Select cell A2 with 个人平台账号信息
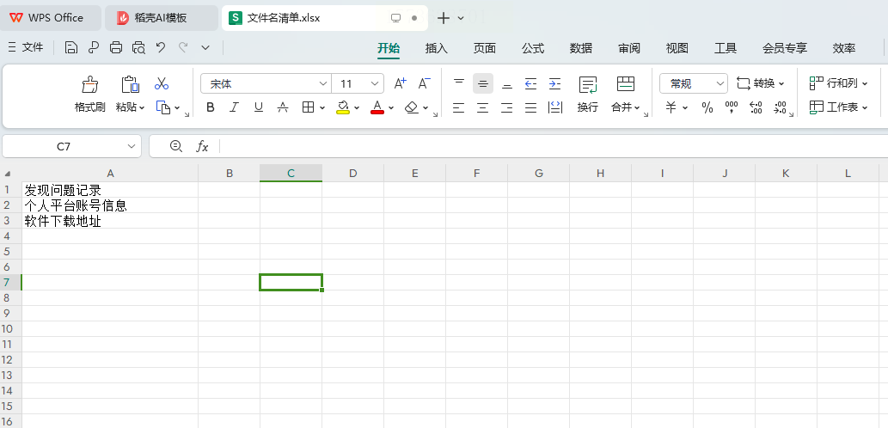The width and height of the screenshot is (888, 428). 110,205
